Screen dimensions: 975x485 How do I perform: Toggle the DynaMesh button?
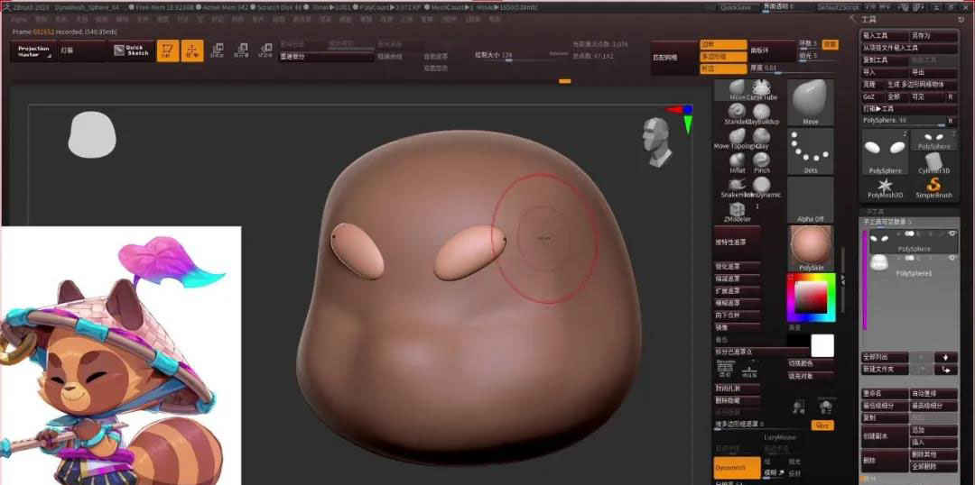click(737, 468)
